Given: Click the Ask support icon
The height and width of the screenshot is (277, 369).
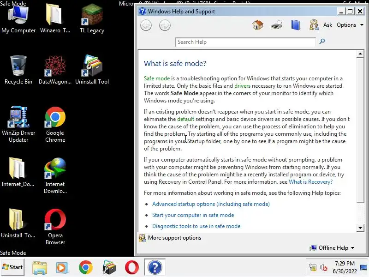Looking at the screenshot, I should (314, 25).
